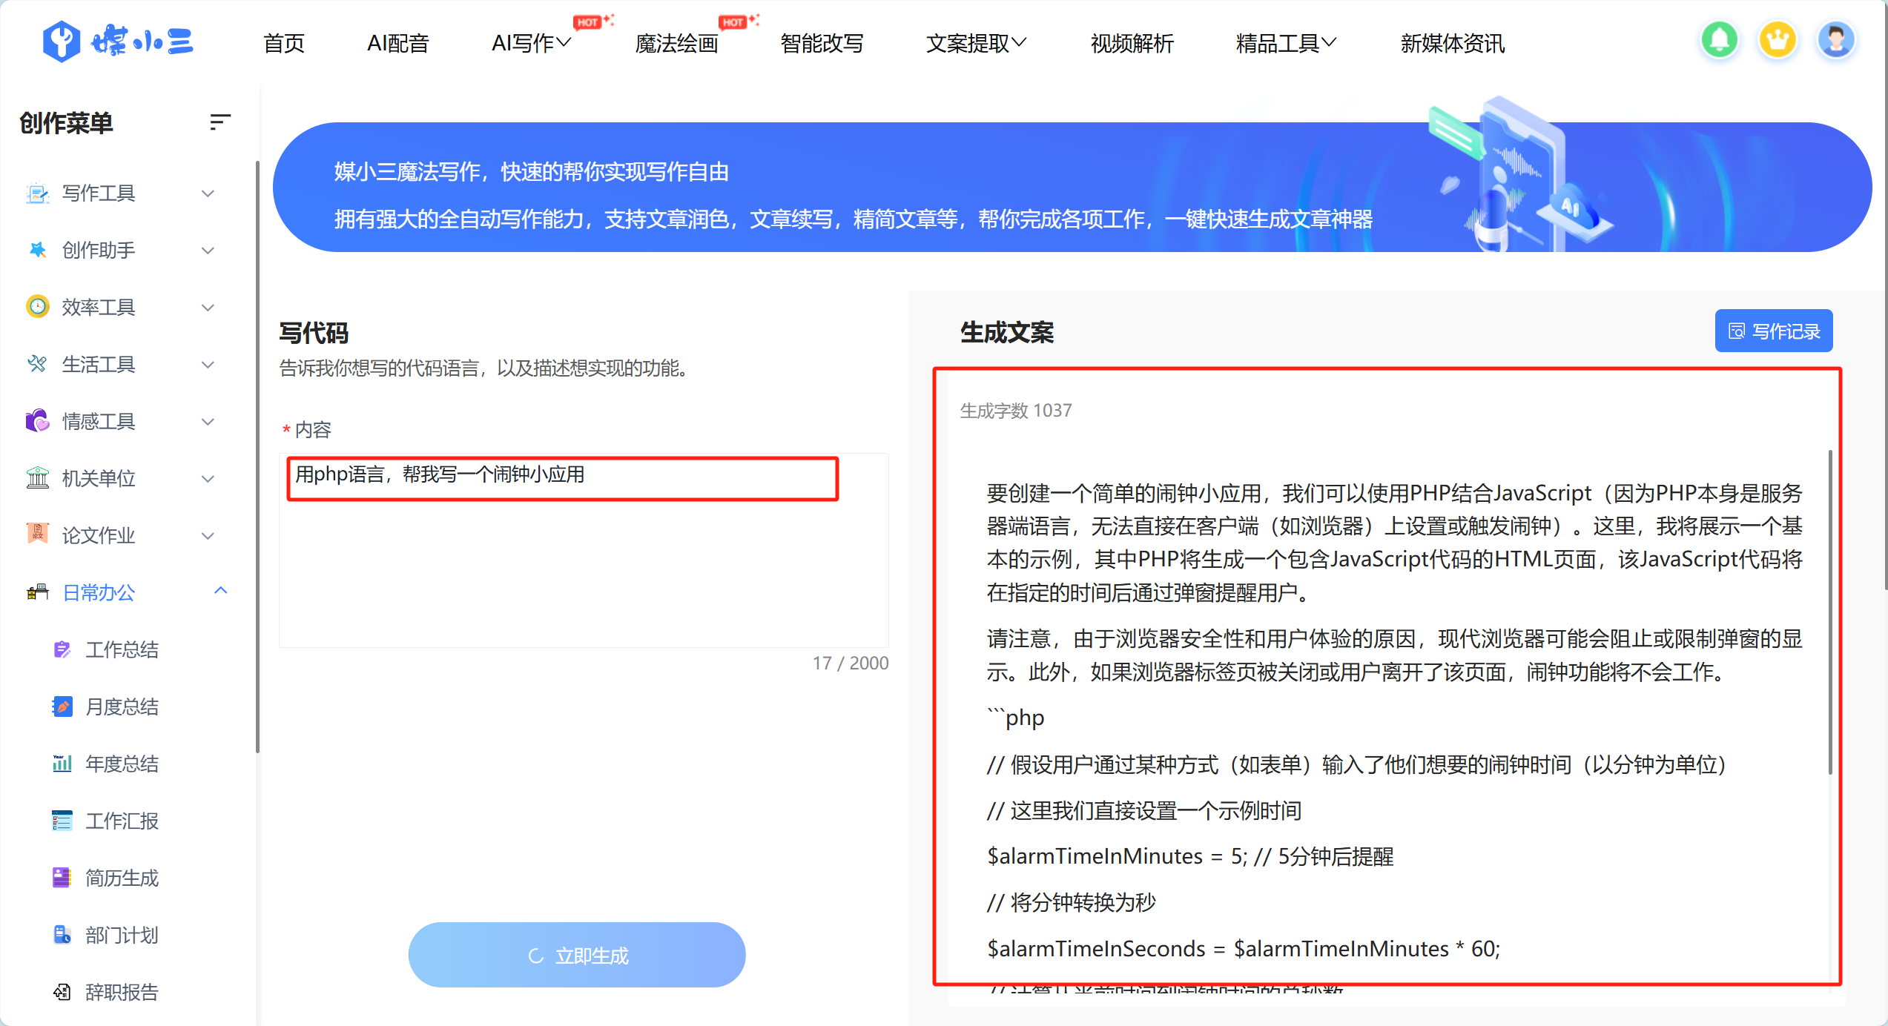
Task: Expand the 写作工具 chevron
Action: pos(208,193)
